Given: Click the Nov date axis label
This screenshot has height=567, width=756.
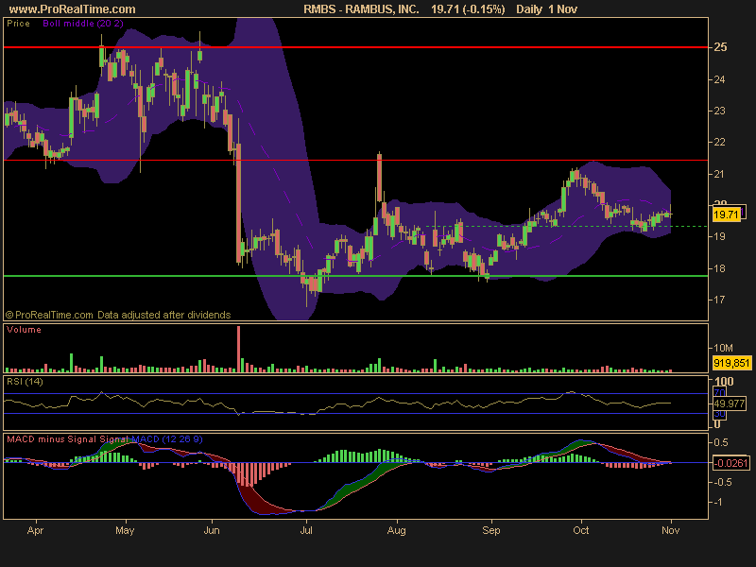Looking at the screenshot, I should [x=671, y=531].
